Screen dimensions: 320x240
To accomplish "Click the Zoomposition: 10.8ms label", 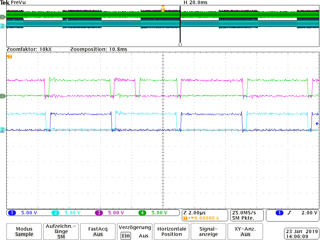I will (99, 49).
